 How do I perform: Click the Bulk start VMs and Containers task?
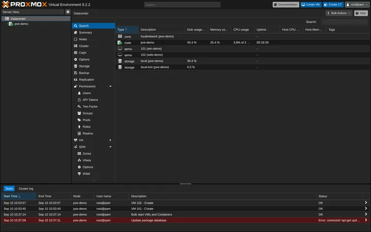click(185, 214)
